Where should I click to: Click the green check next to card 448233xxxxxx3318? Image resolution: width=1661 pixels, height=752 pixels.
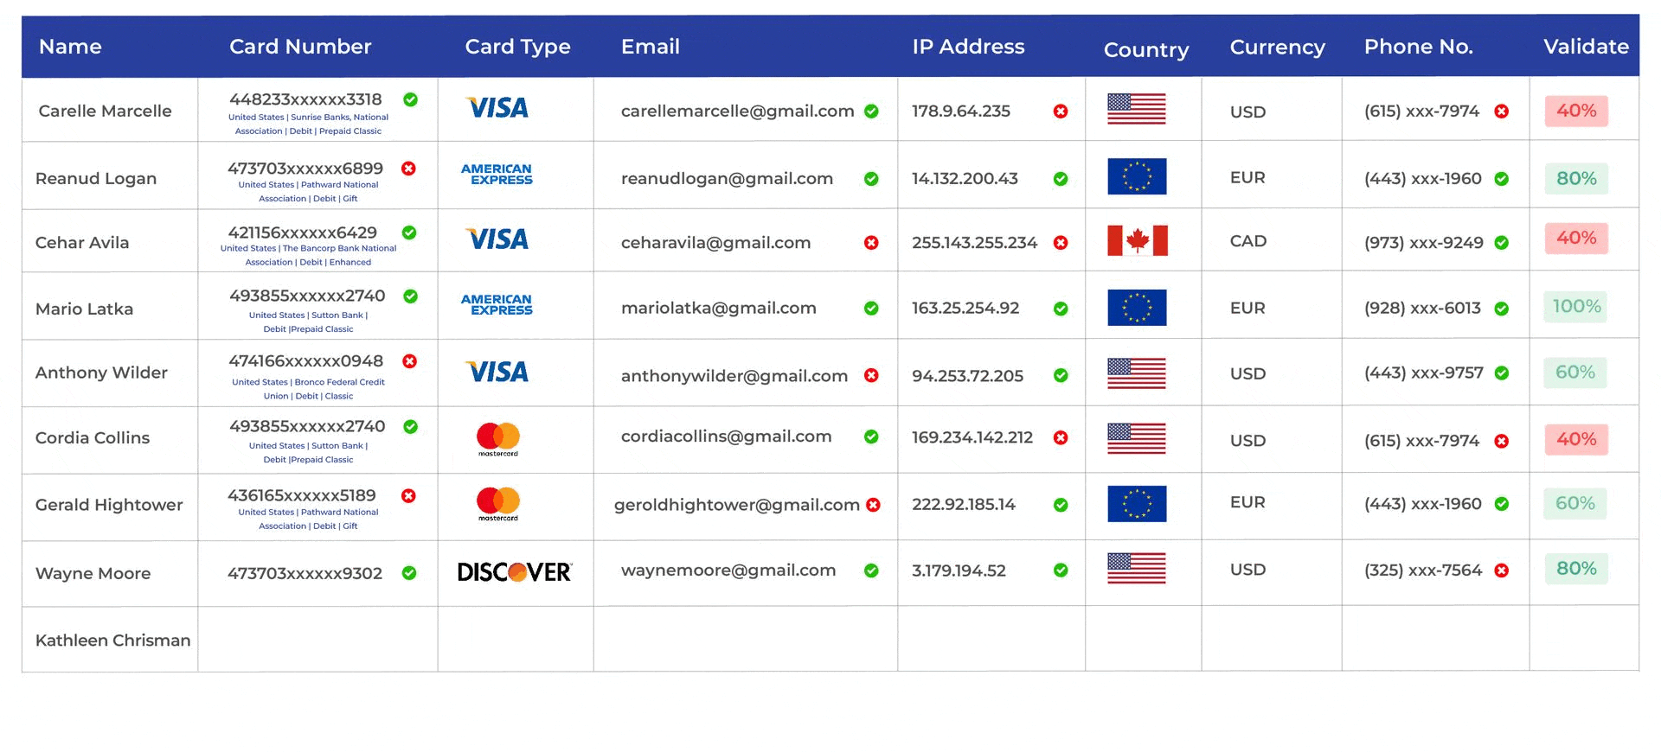pyautogui.click(x=411, y=99)
